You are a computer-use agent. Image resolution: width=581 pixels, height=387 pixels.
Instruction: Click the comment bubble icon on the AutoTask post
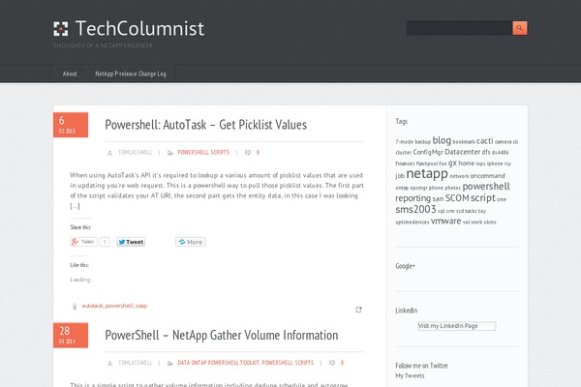tap(248, 153)
